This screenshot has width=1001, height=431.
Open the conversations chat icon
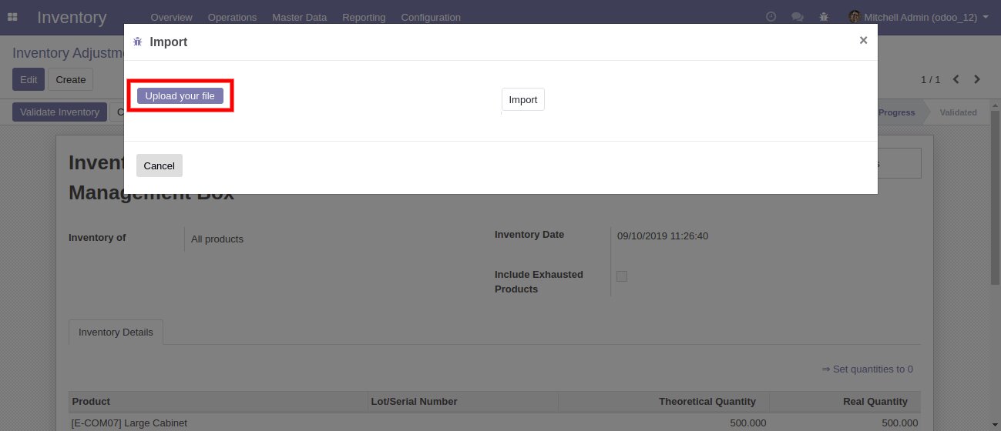pyautogui.click(x=798, y=17)
